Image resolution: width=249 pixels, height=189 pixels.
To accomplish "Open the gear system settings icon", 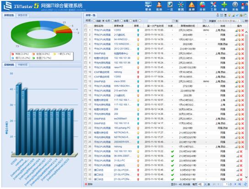I will pos(235,6).
